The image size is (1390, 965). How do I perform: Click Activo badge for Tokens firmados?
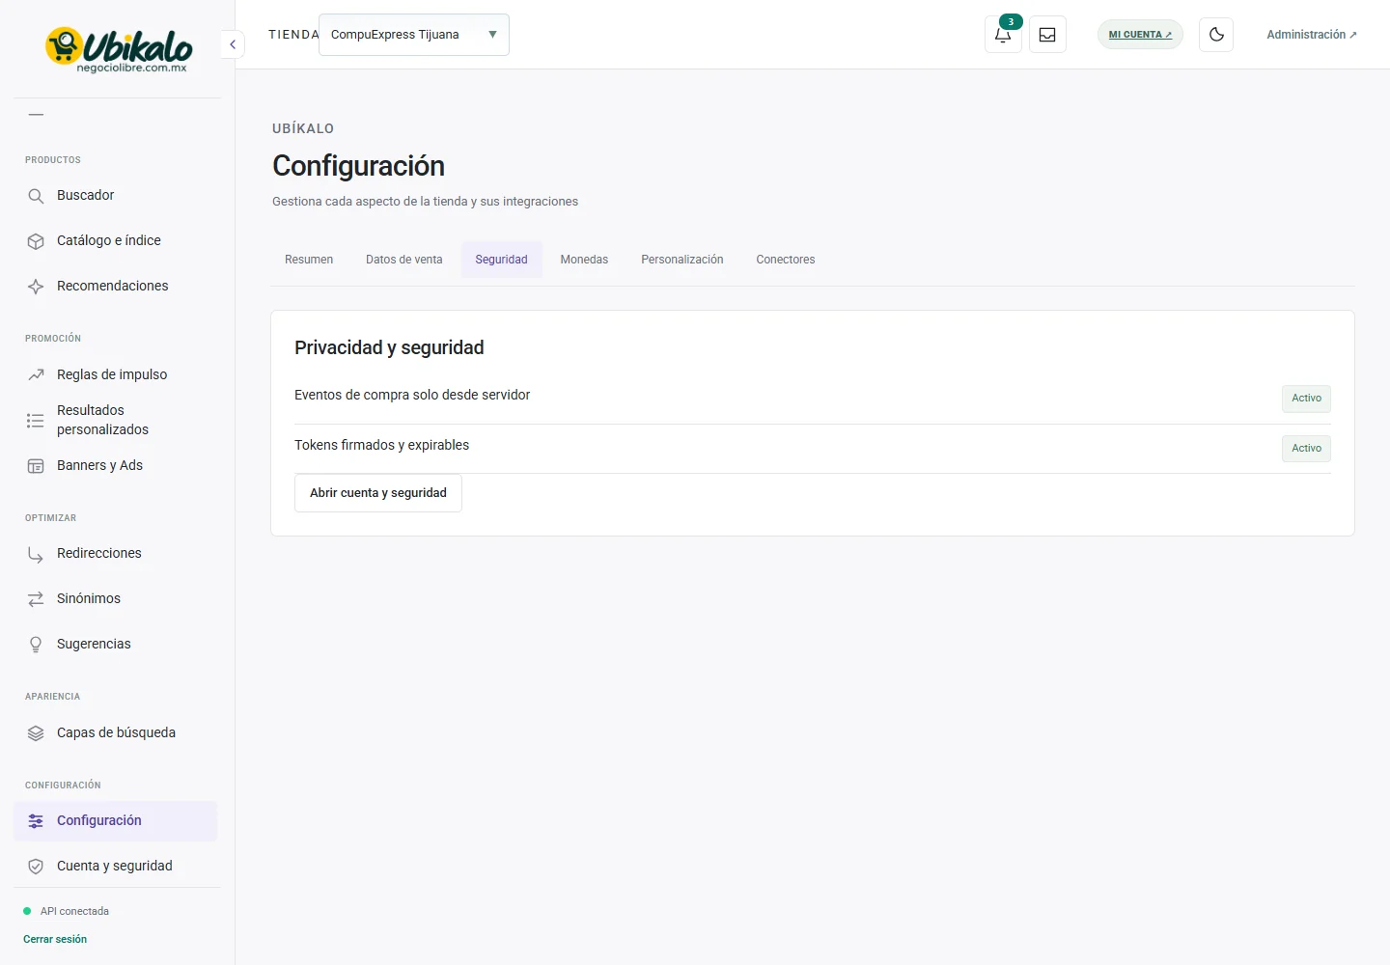[1306, 449]
